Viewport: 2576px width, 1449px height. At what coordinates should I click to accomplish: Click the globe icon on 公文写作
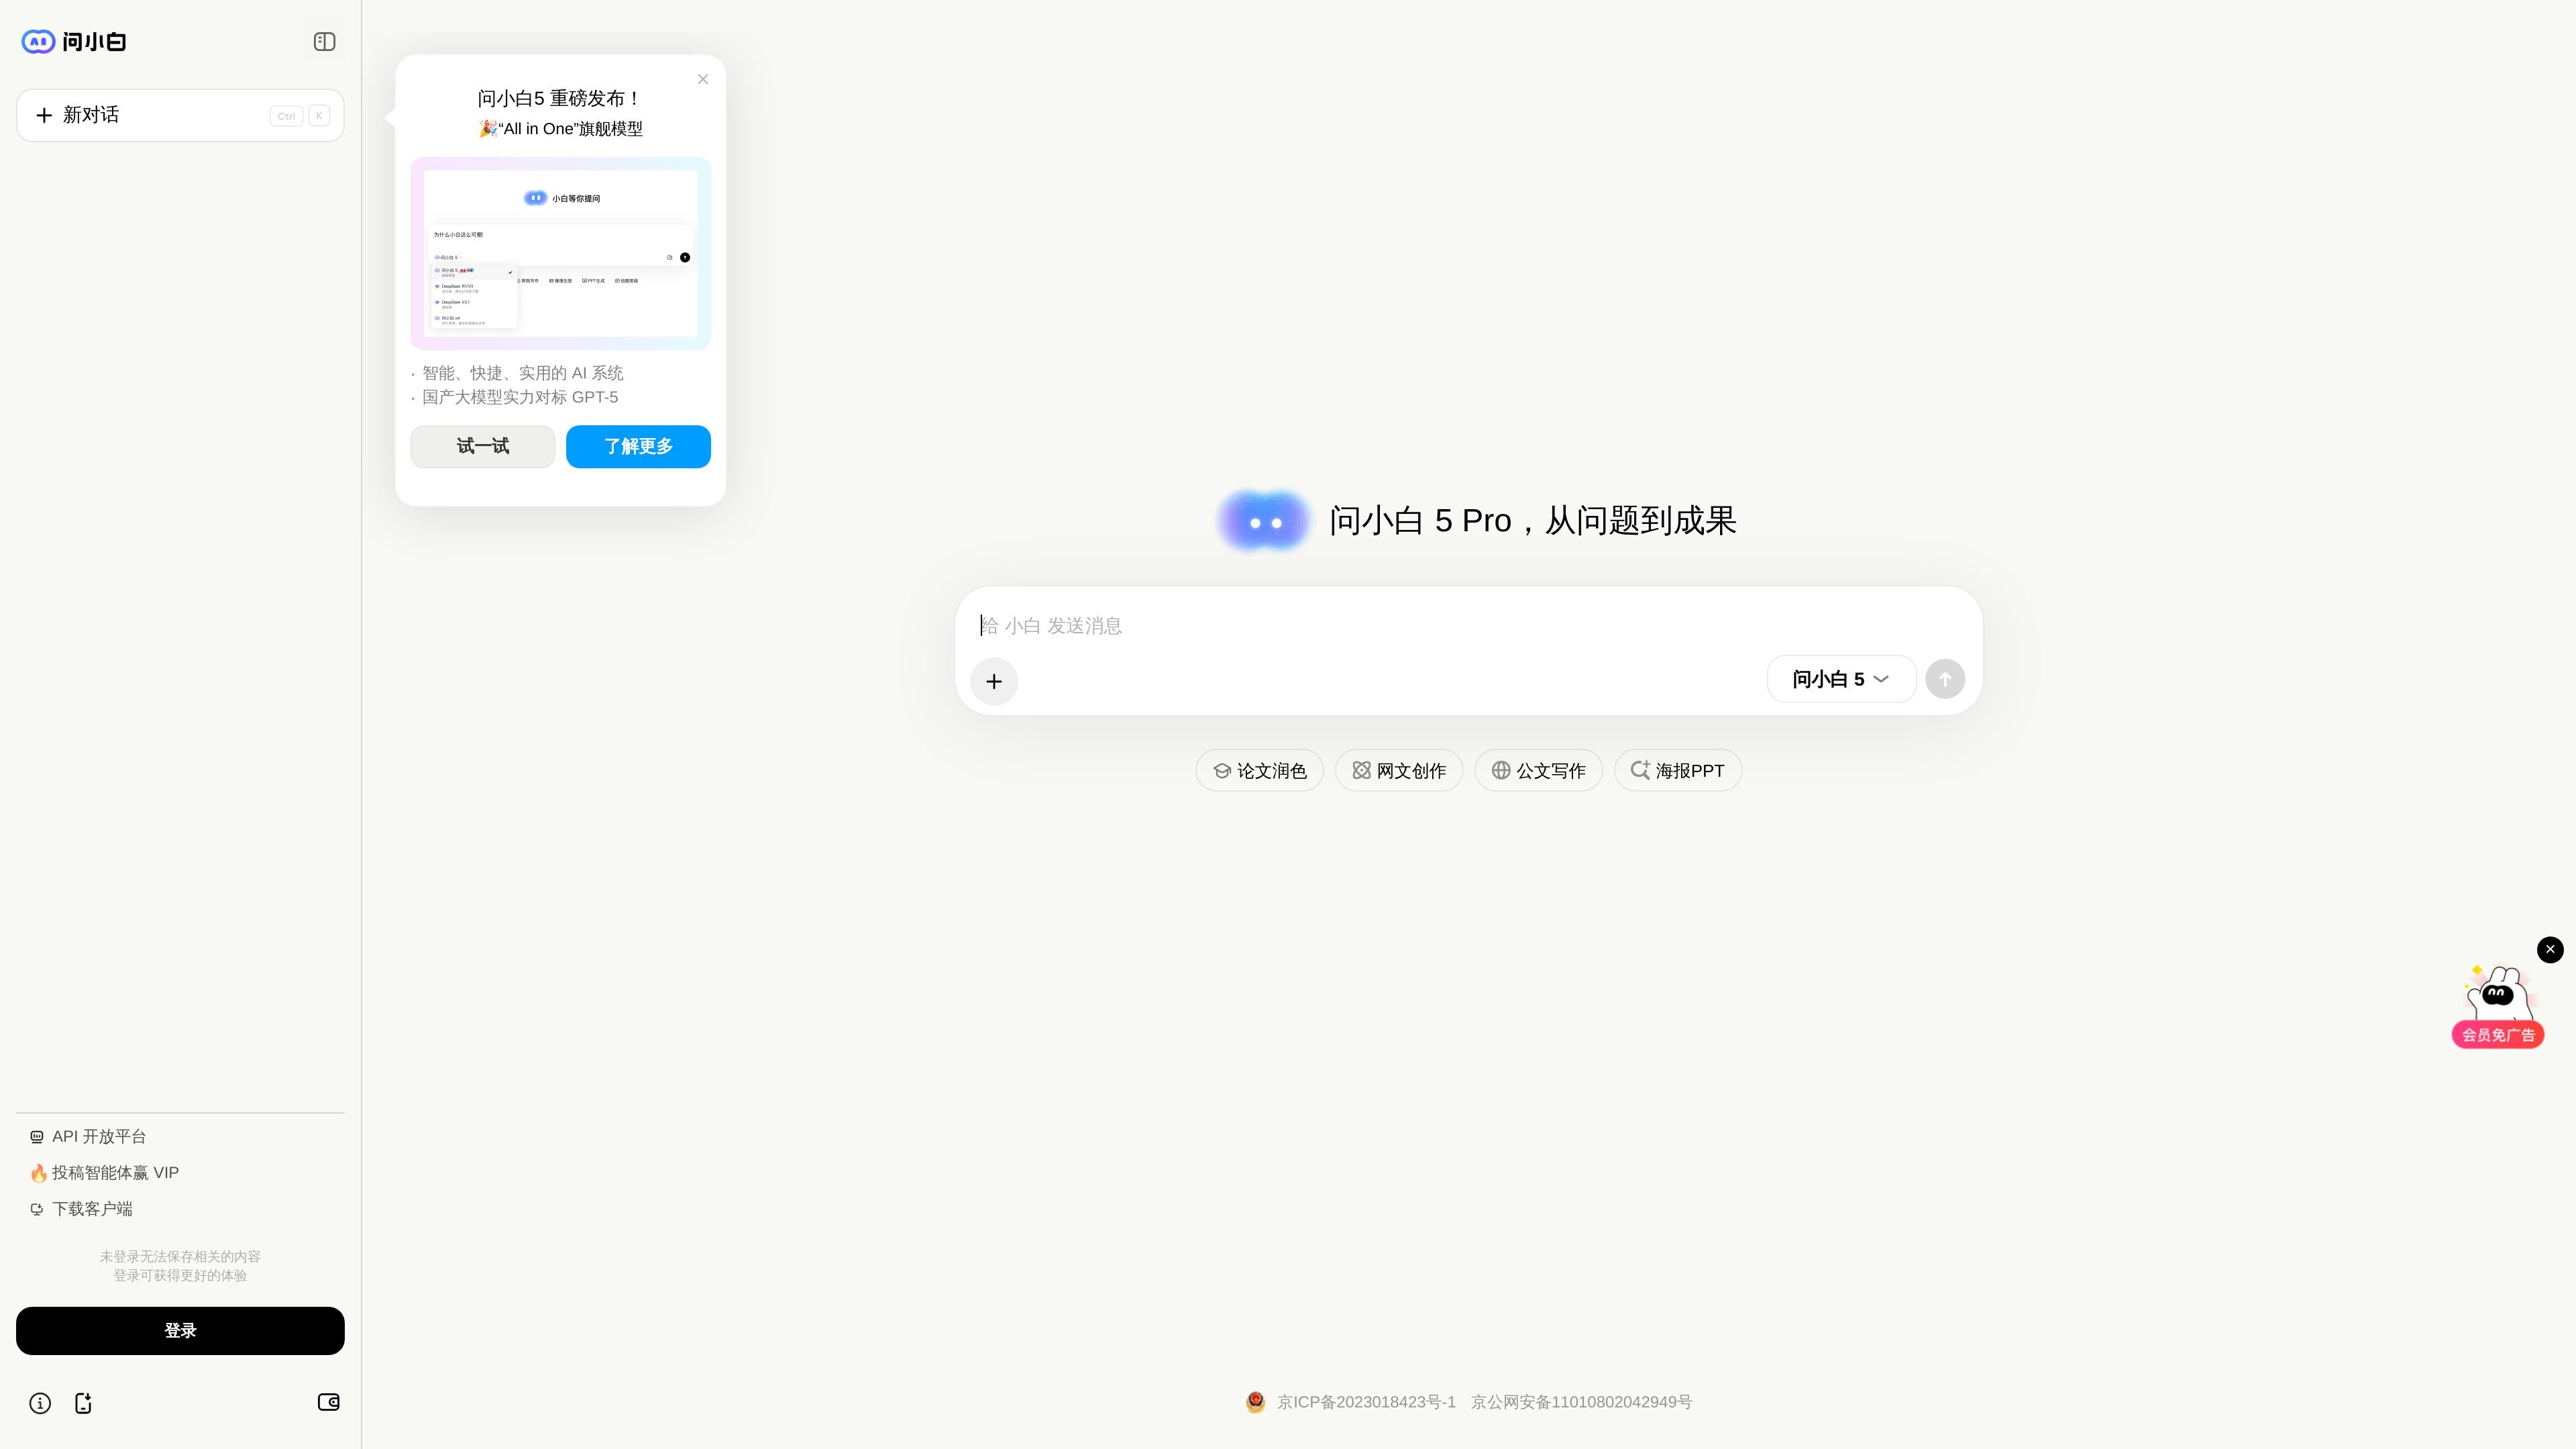click(x=1501, y=770)
